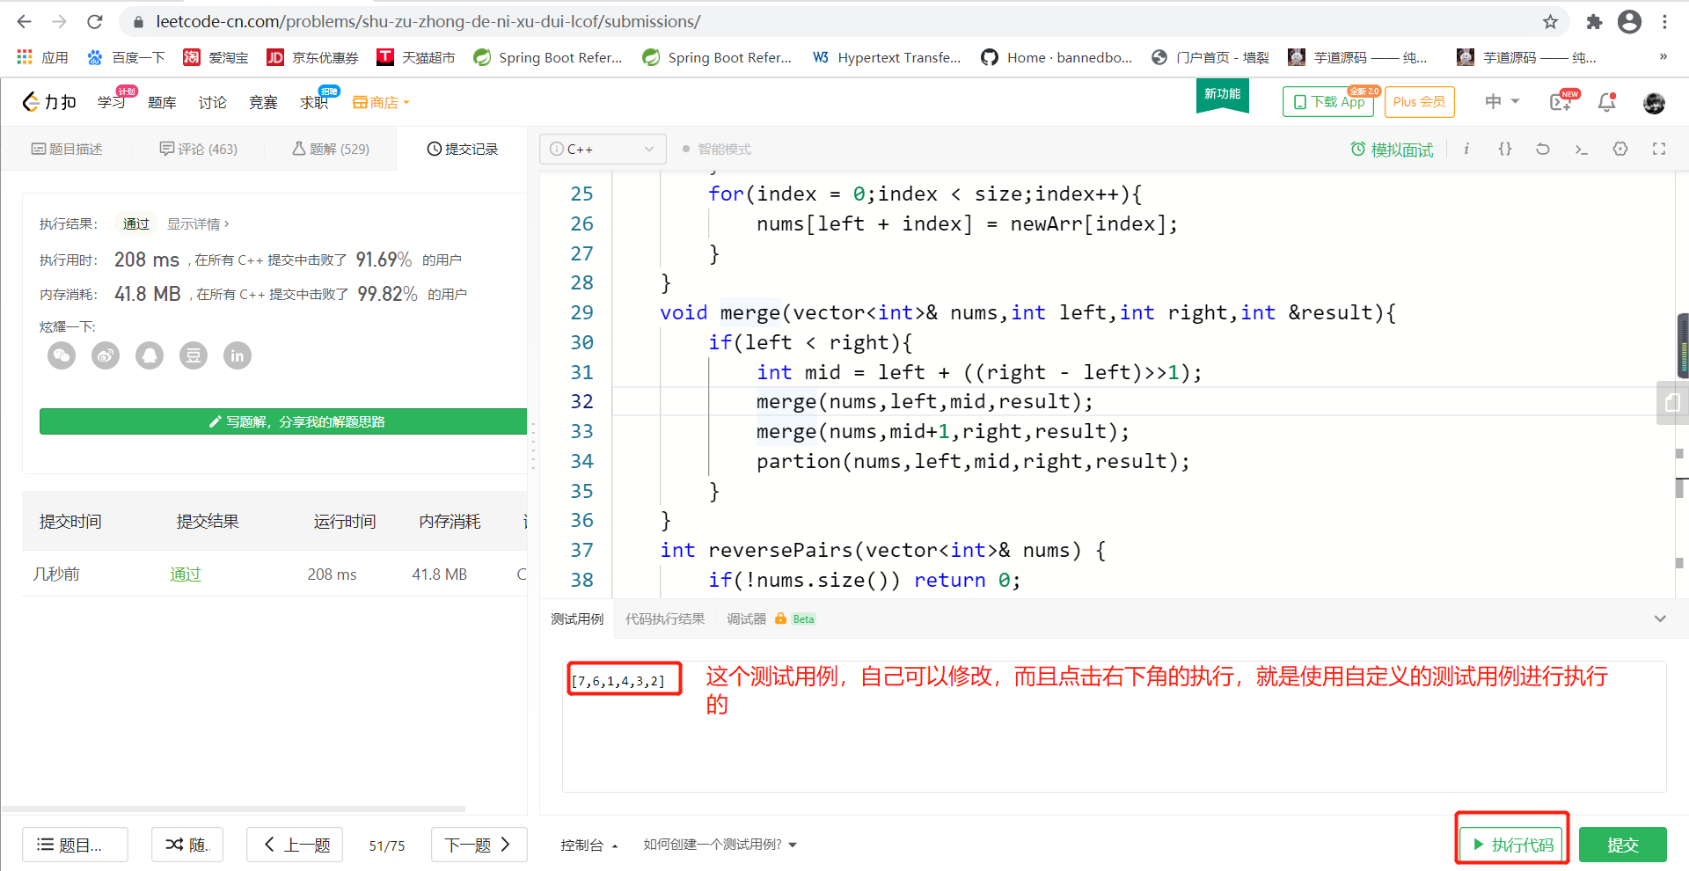This screenshot has height=871, width=1689.
Task: Toggle 智能模式 smart mode
Action: 717,149
